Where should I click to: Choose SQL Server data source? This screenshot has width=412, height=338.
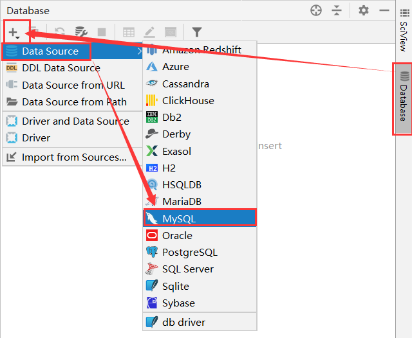200,269
